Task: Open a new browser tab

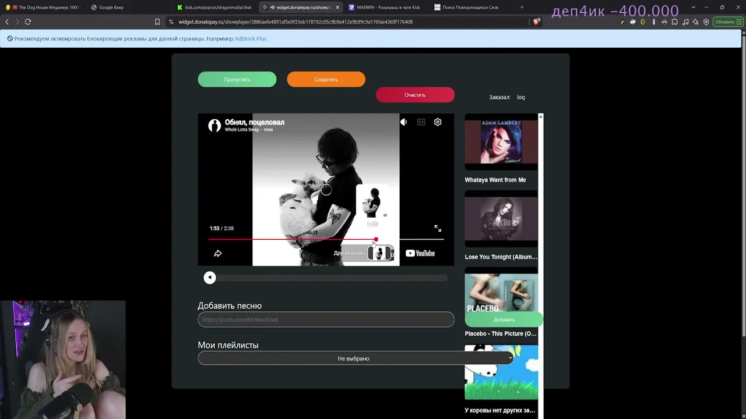Action: [x=522, y=7]
